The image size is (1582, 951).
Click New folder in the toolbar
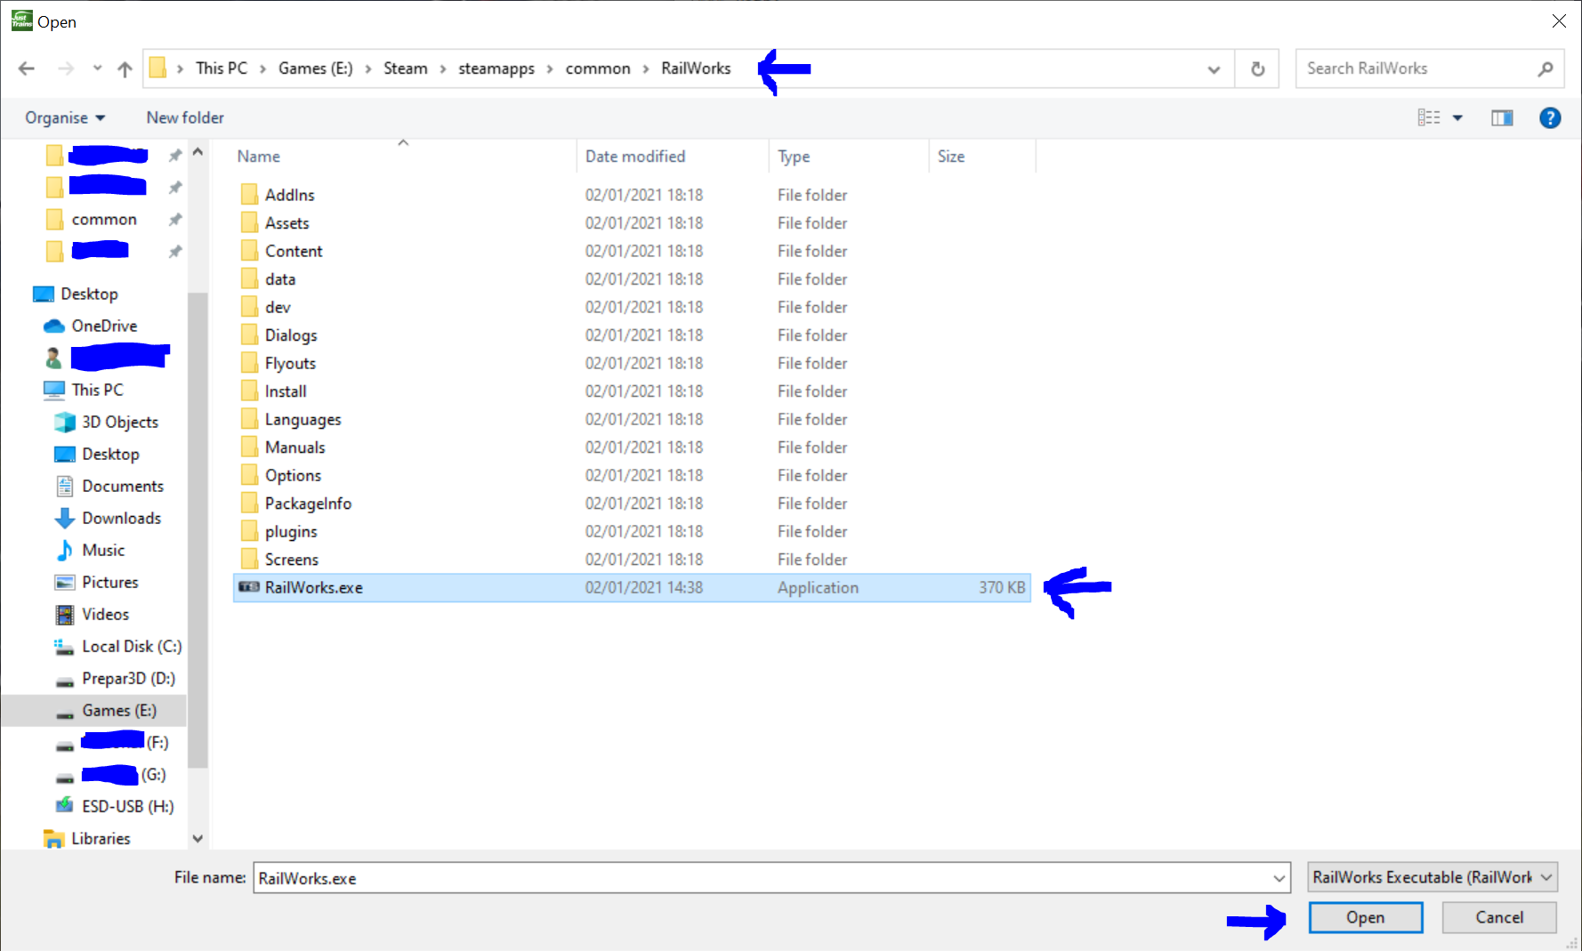[x=185, y=117]
